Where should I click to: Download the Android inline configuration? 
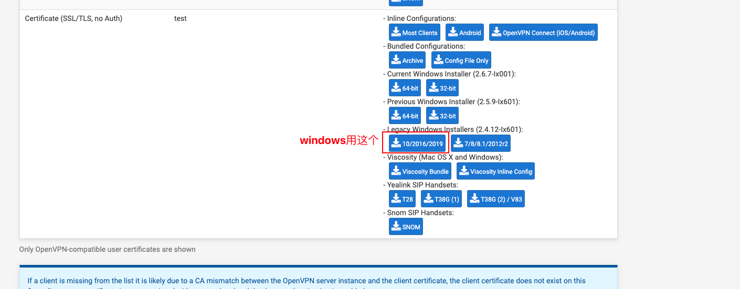464,32
